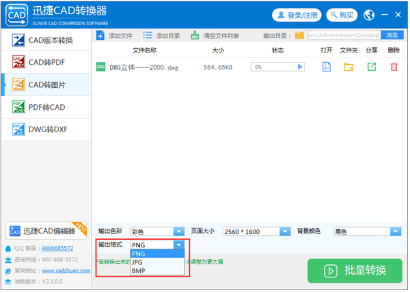Click the red CAD转PDF icon
Image resolution: width=410 pixels, height=293 pixels.
tap(18, 62)
